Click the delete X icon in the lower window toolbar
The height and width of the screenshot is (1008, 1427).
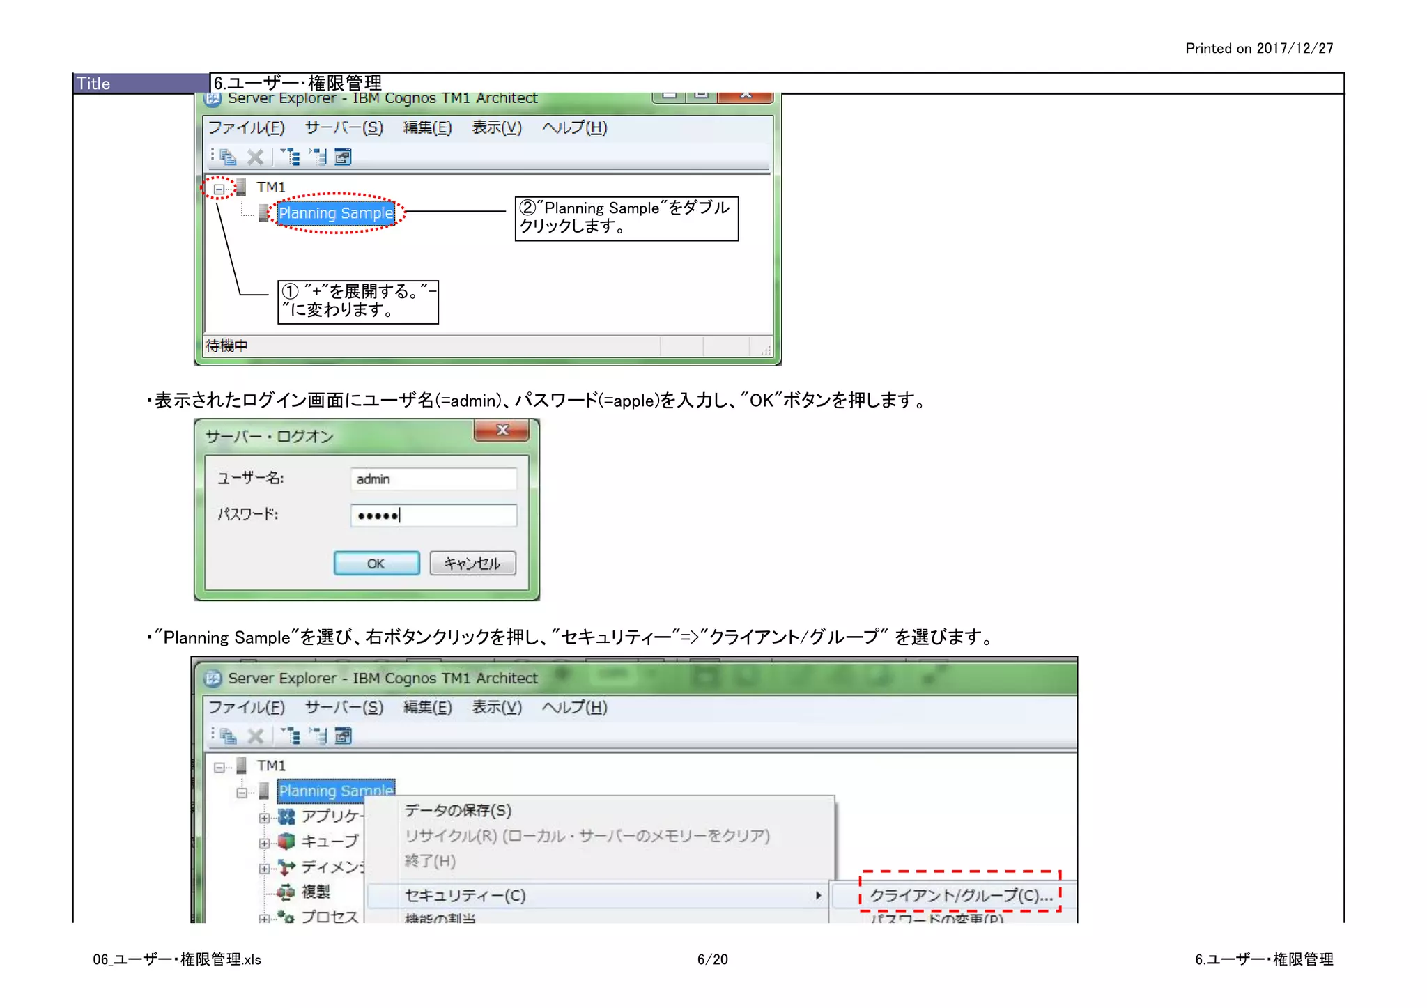point(256,736)
